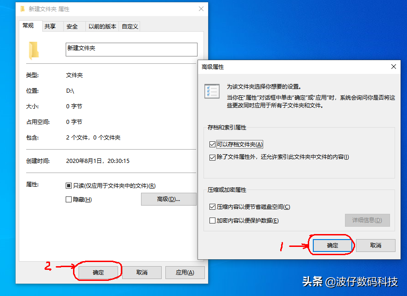Open the 安全 tab
The width and height of the screenshot is (407, 296).
click(x=72, y=26)
